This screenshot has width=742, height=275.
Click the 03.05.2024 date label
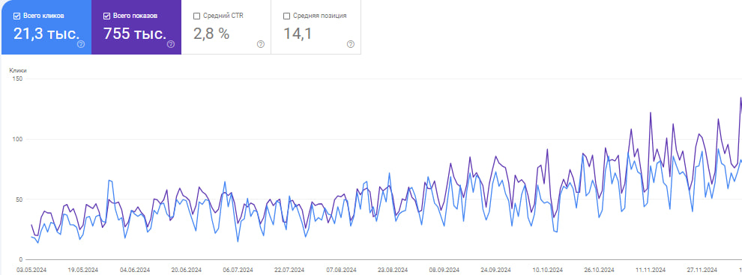click(x=31, y=271)
